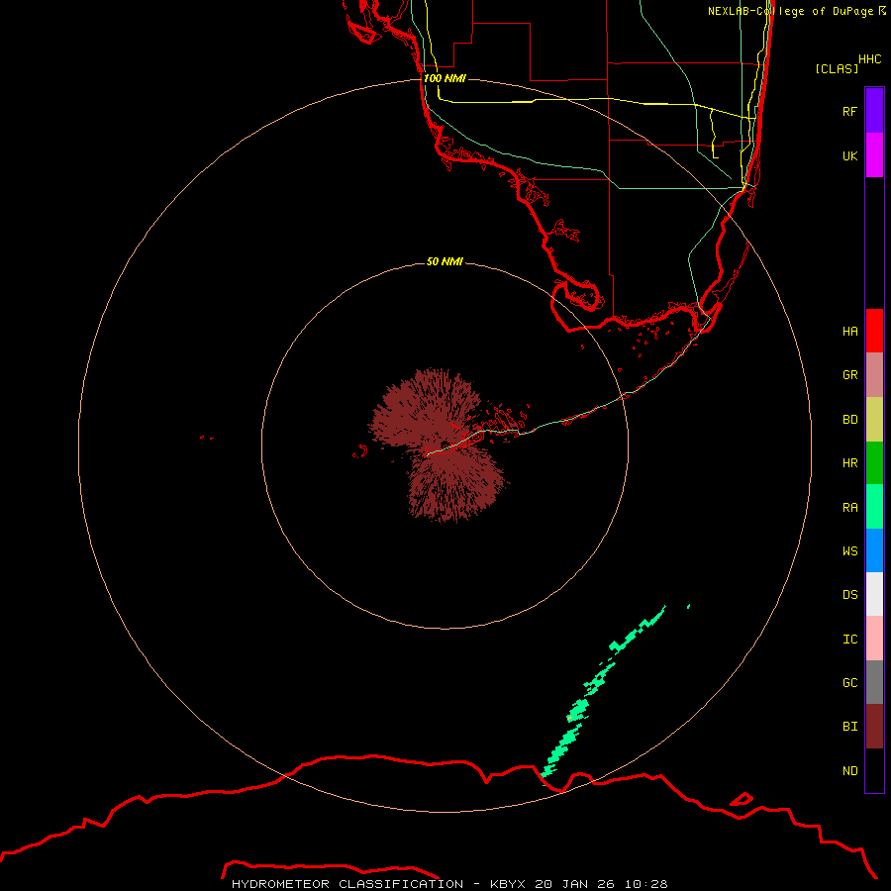Click the BI legend label

849,727
